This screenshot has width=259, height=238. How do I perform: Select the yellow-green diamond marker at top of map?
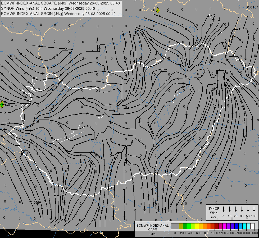158,10
